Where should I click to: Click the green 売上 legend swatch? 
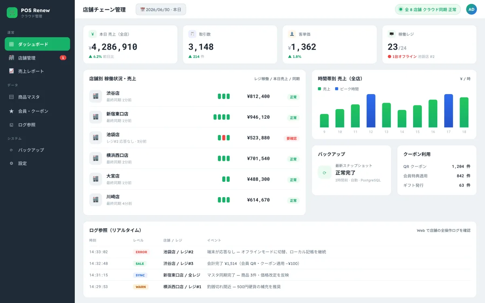tap(319, 89)
